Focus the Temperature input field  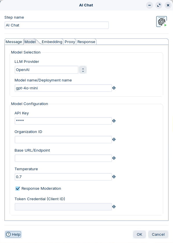click(63, 177)
